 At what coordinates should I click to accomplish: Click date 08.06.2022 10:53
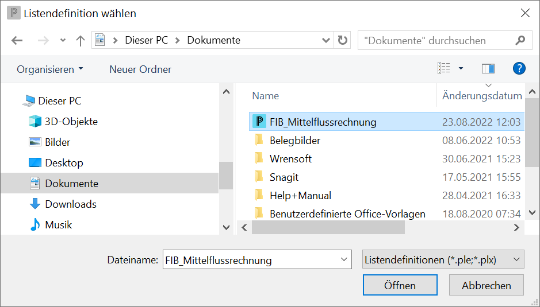pyautogui.click(x=481, y=140)
